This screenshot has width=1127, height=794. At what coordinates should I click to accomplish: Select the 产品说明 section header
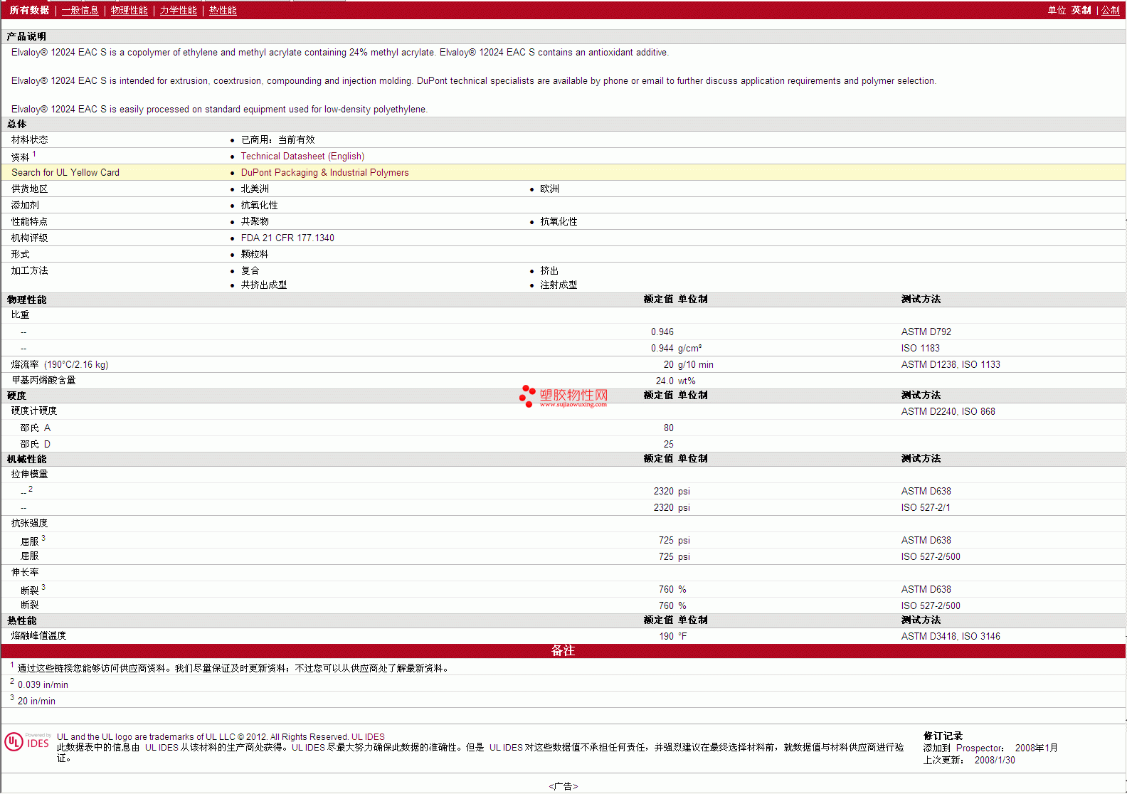[x=26, y=36]
